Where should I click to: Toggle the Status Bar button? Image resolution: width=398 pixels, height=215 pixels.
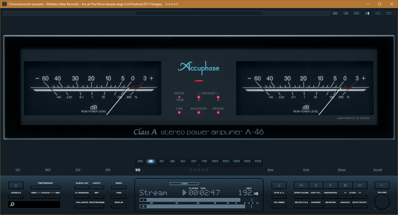point(52,197)
